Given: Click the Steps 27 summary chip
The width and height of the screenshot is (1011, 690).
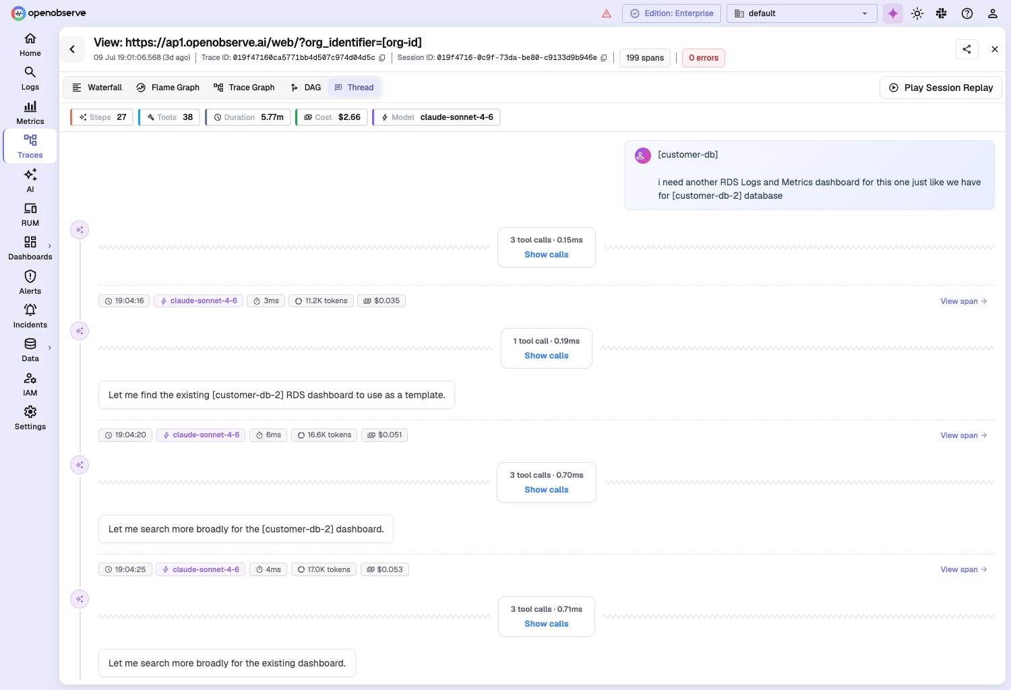Looking at the screenshot, I should pyautogui.click(x=102, y=117).
